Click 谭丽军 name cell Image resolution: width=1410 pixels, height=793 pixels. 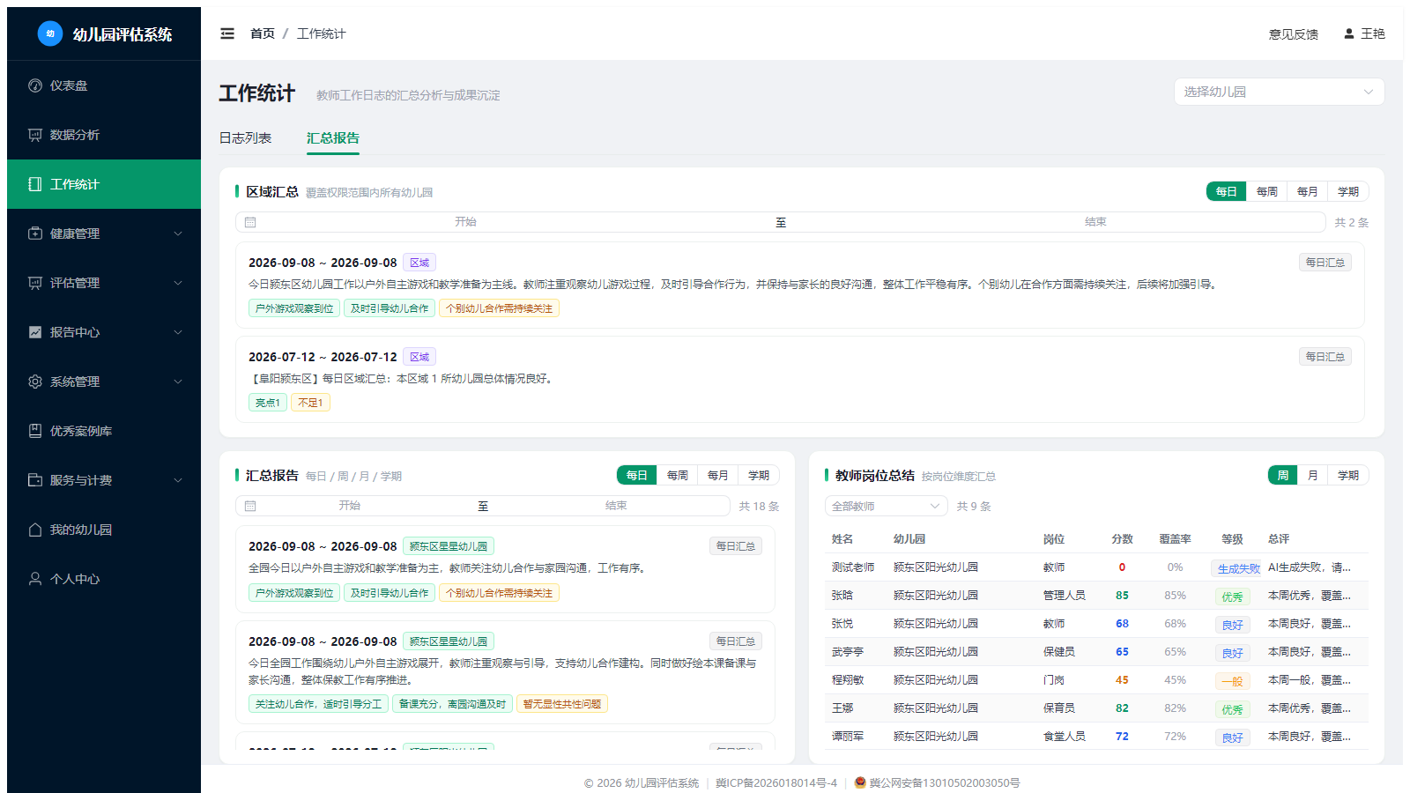[x=848, y=737]
